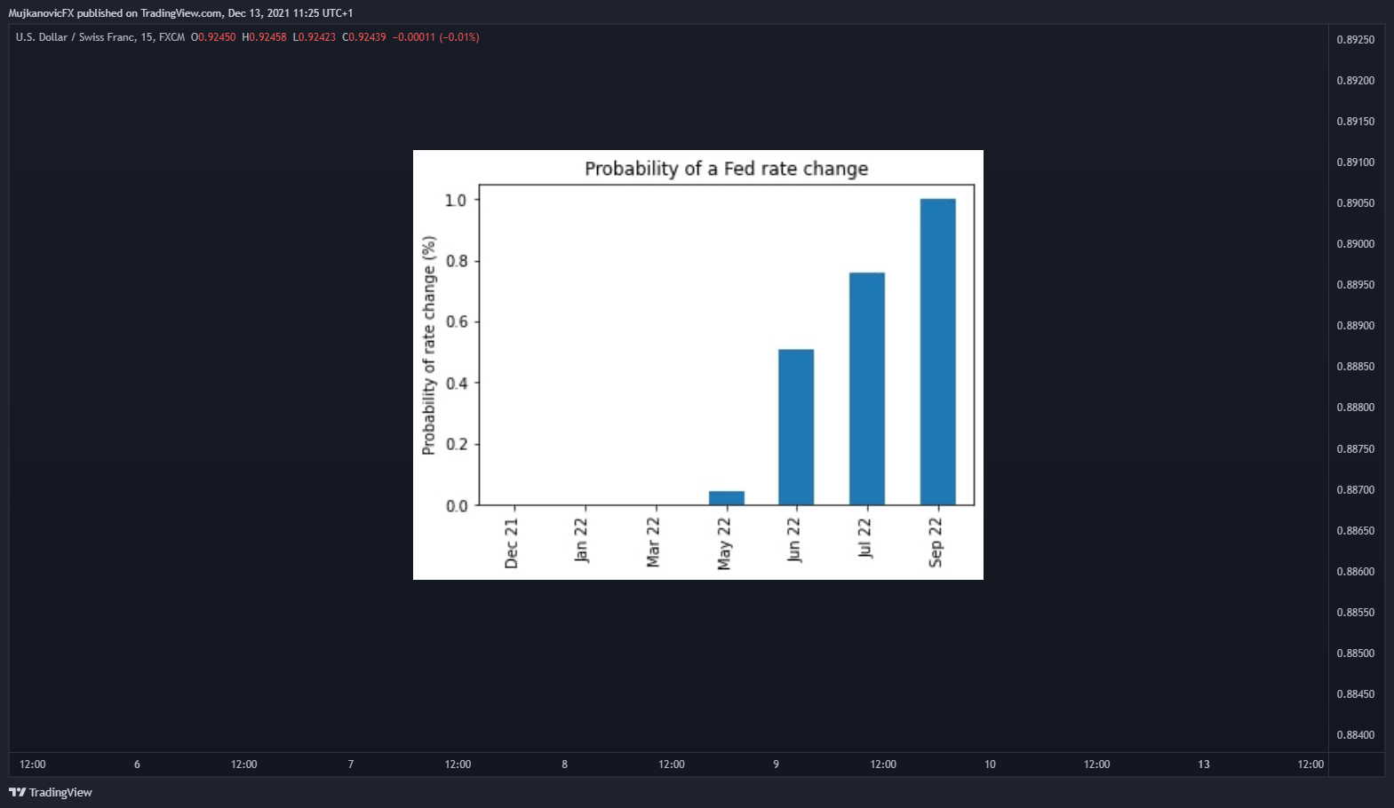Click the open value O0.92450

click(213, 37)
